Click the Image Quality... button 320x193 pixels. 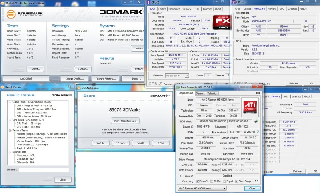tap(75, 79)
